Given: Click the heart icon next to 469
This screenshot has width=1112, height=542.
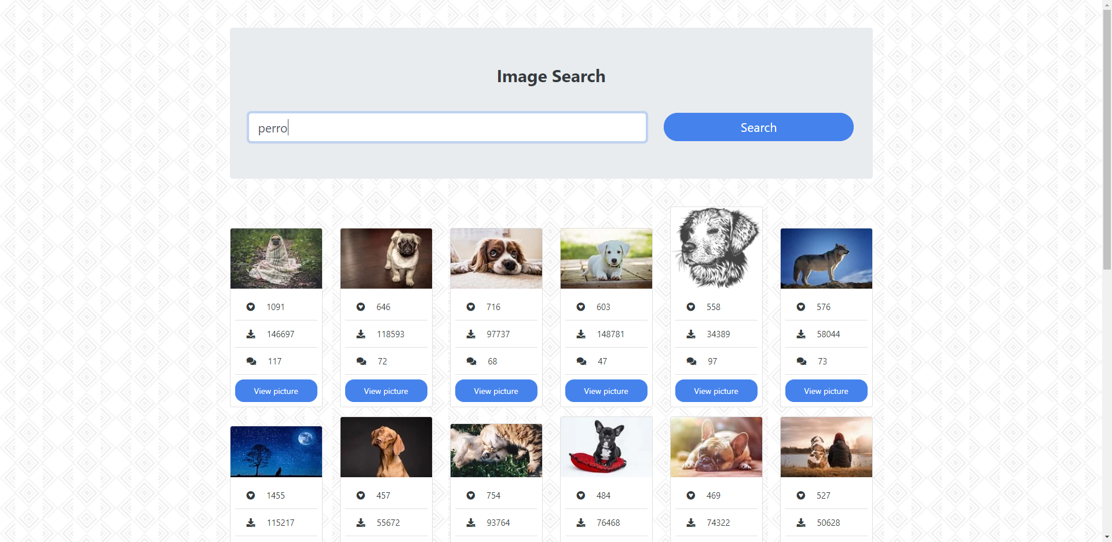Looking at the screenshot, I should tap(691, 496).
